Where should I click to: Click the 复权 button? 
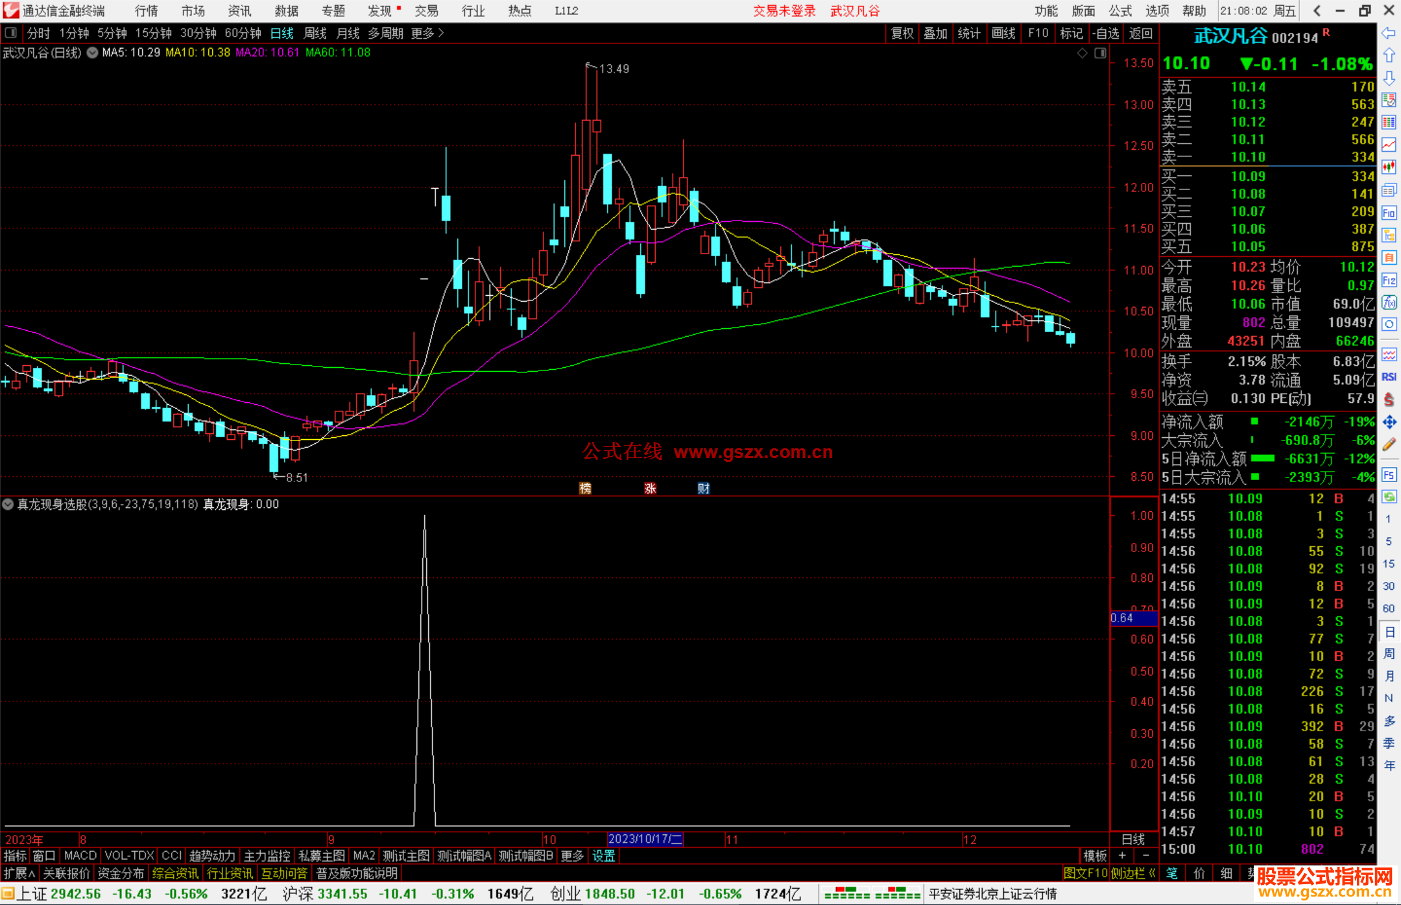coord(902,33)
